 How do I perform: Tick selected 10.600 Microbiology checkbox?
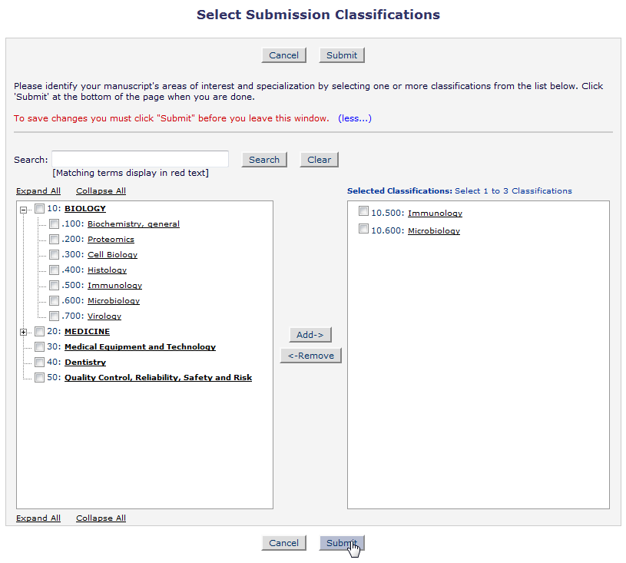[364, 229]
